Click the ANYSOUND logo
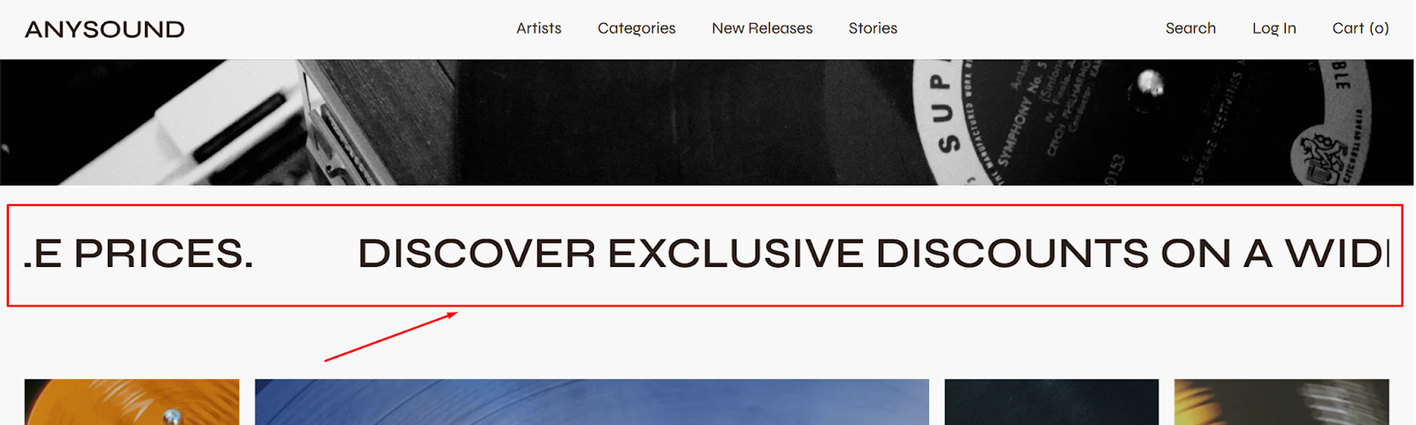1416x425 pixels. [x=104, y=29]
